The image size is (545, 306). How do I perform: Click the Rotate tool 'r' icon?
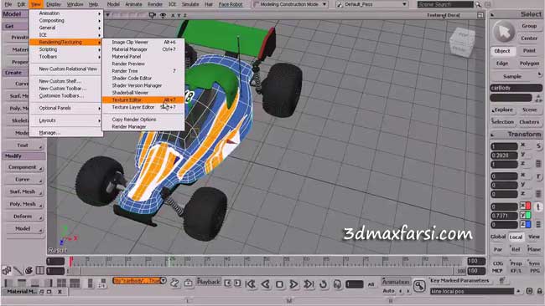click(538, 176)
